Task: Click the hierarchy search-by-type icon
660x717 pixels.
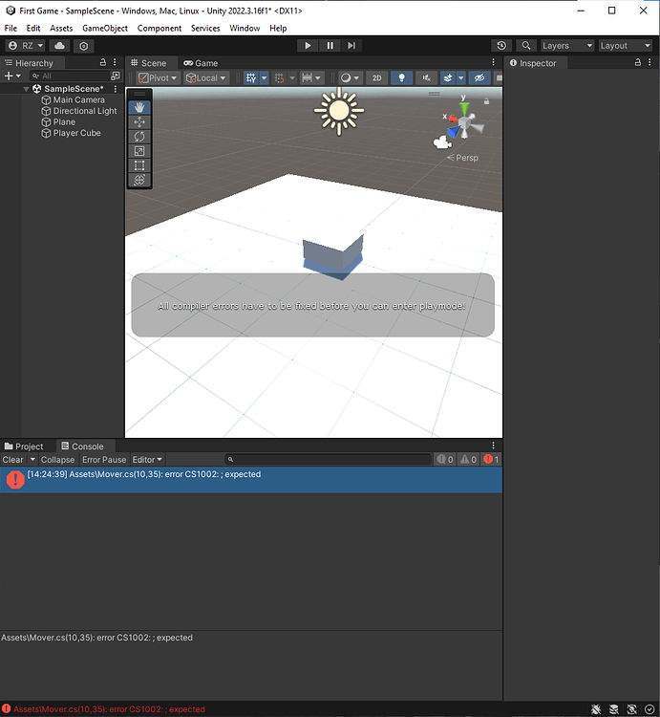Action: click(116, 76)
